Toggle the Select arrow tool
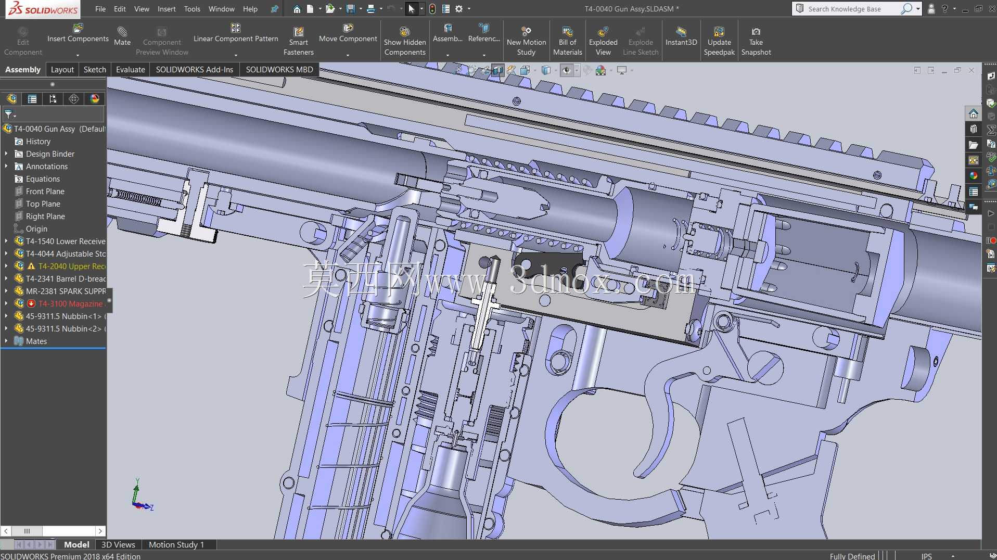The width and height of the screenshot is (997, 560). tap(411, 9)
